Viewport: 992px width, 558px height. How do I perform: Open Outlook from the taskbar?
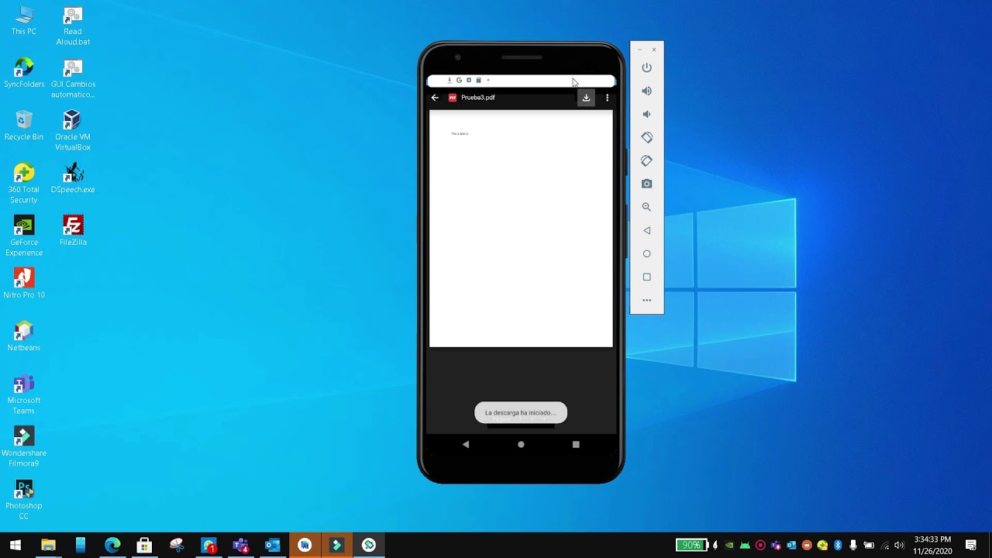pyautogui.click(x=272, y=545)
